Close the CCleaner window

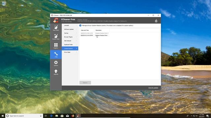point(158,15)
